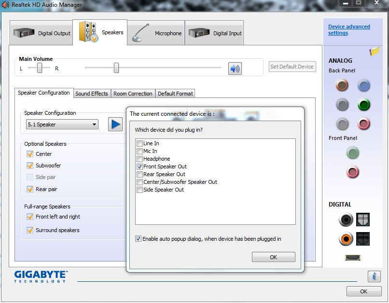Viewport: 389px width, 303px height.
Task: Click the main window OK button
Action: 364,291
